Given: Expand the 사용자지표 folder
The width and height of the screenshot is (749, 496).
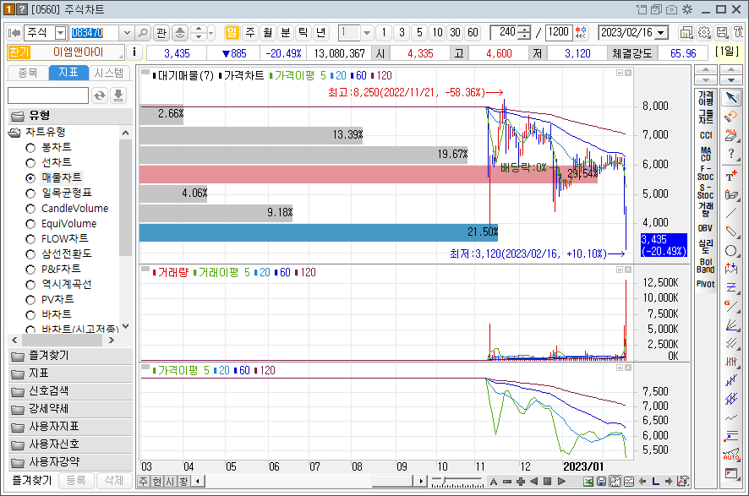Looking at the screenshot, I should 70,427.
